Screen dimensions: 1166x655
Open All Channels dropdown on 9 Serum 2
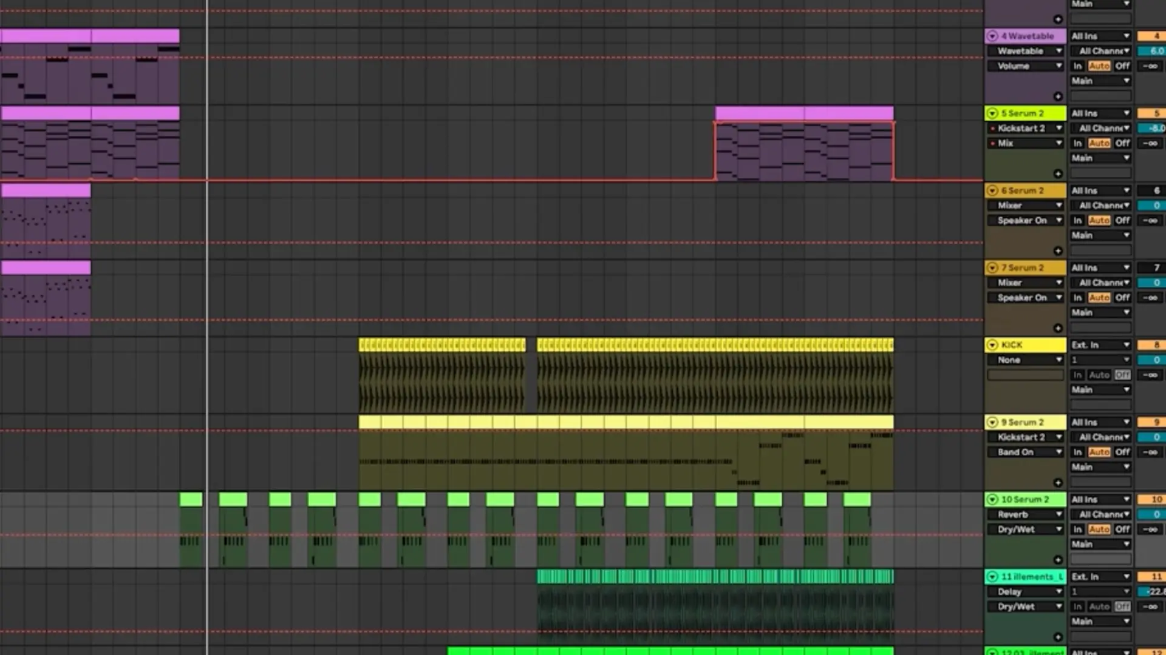[1100, 437]
